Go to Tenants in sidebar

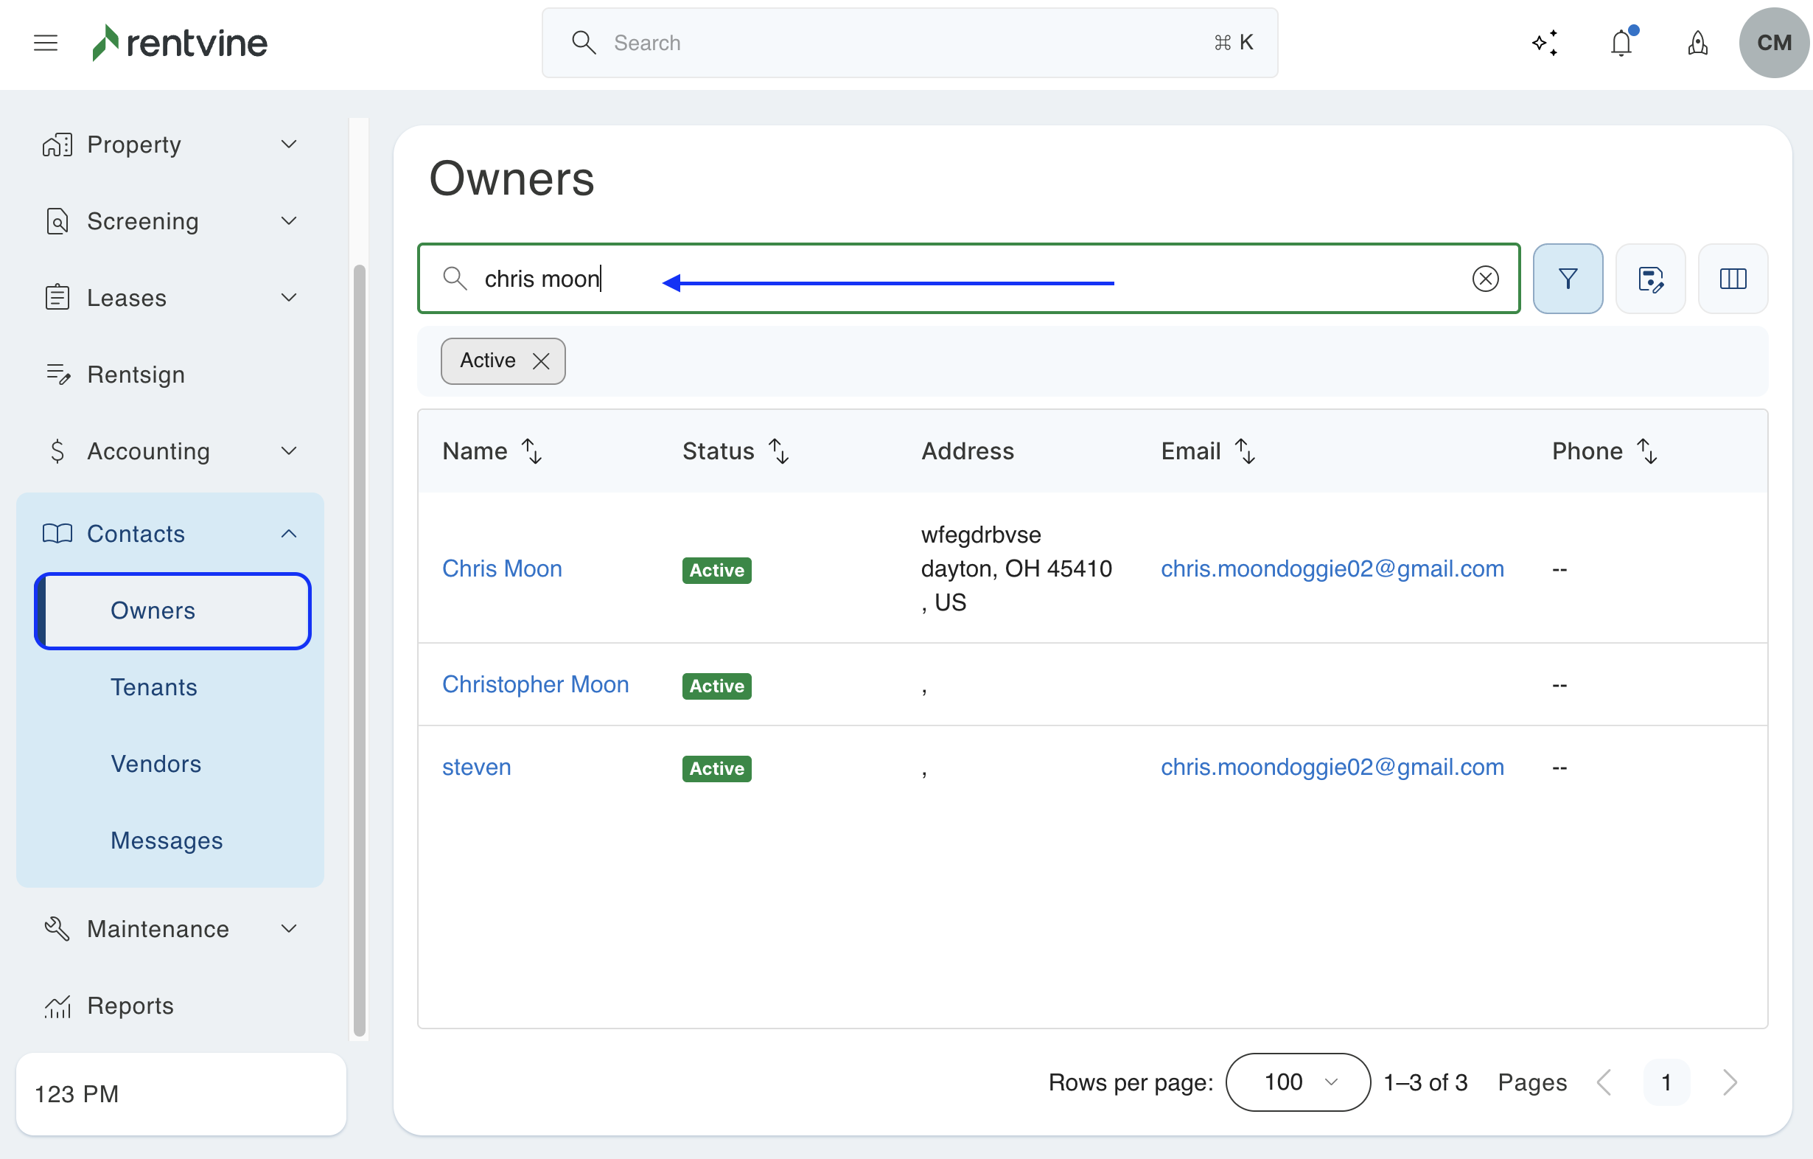pos(153,687)
